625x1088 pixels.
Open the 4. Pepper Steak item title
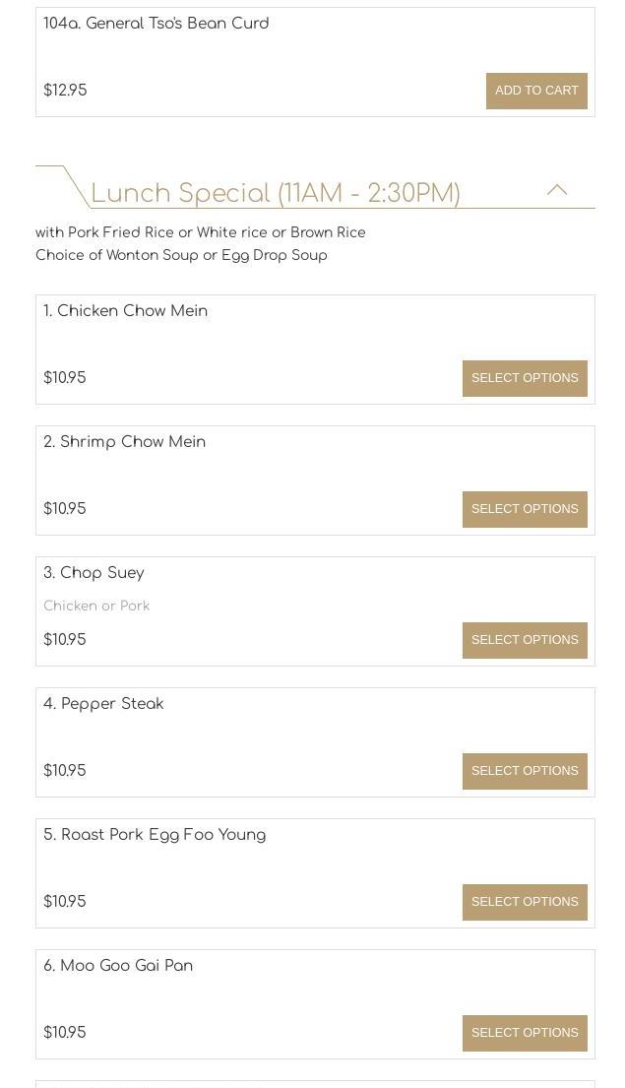tap(103, 704)
